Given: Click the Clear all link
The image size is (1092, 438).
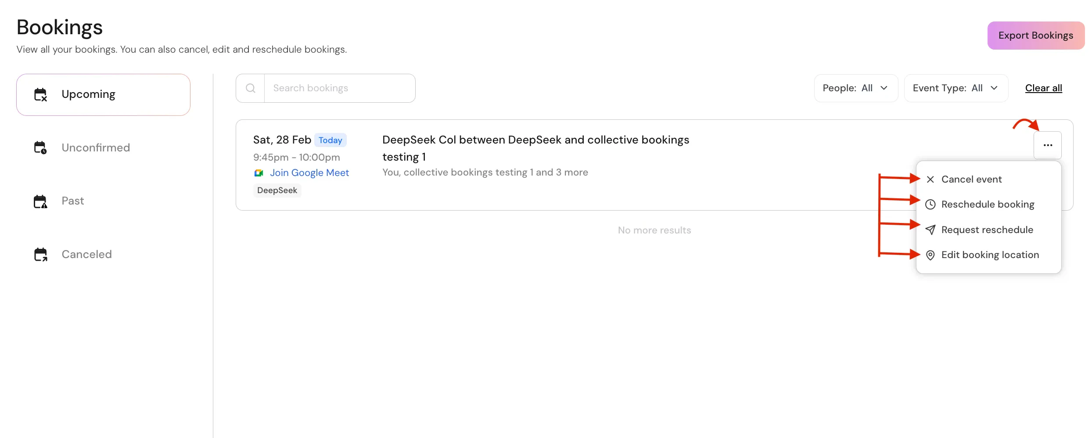Looking at the screenshot, I should tap(1043, 88).
